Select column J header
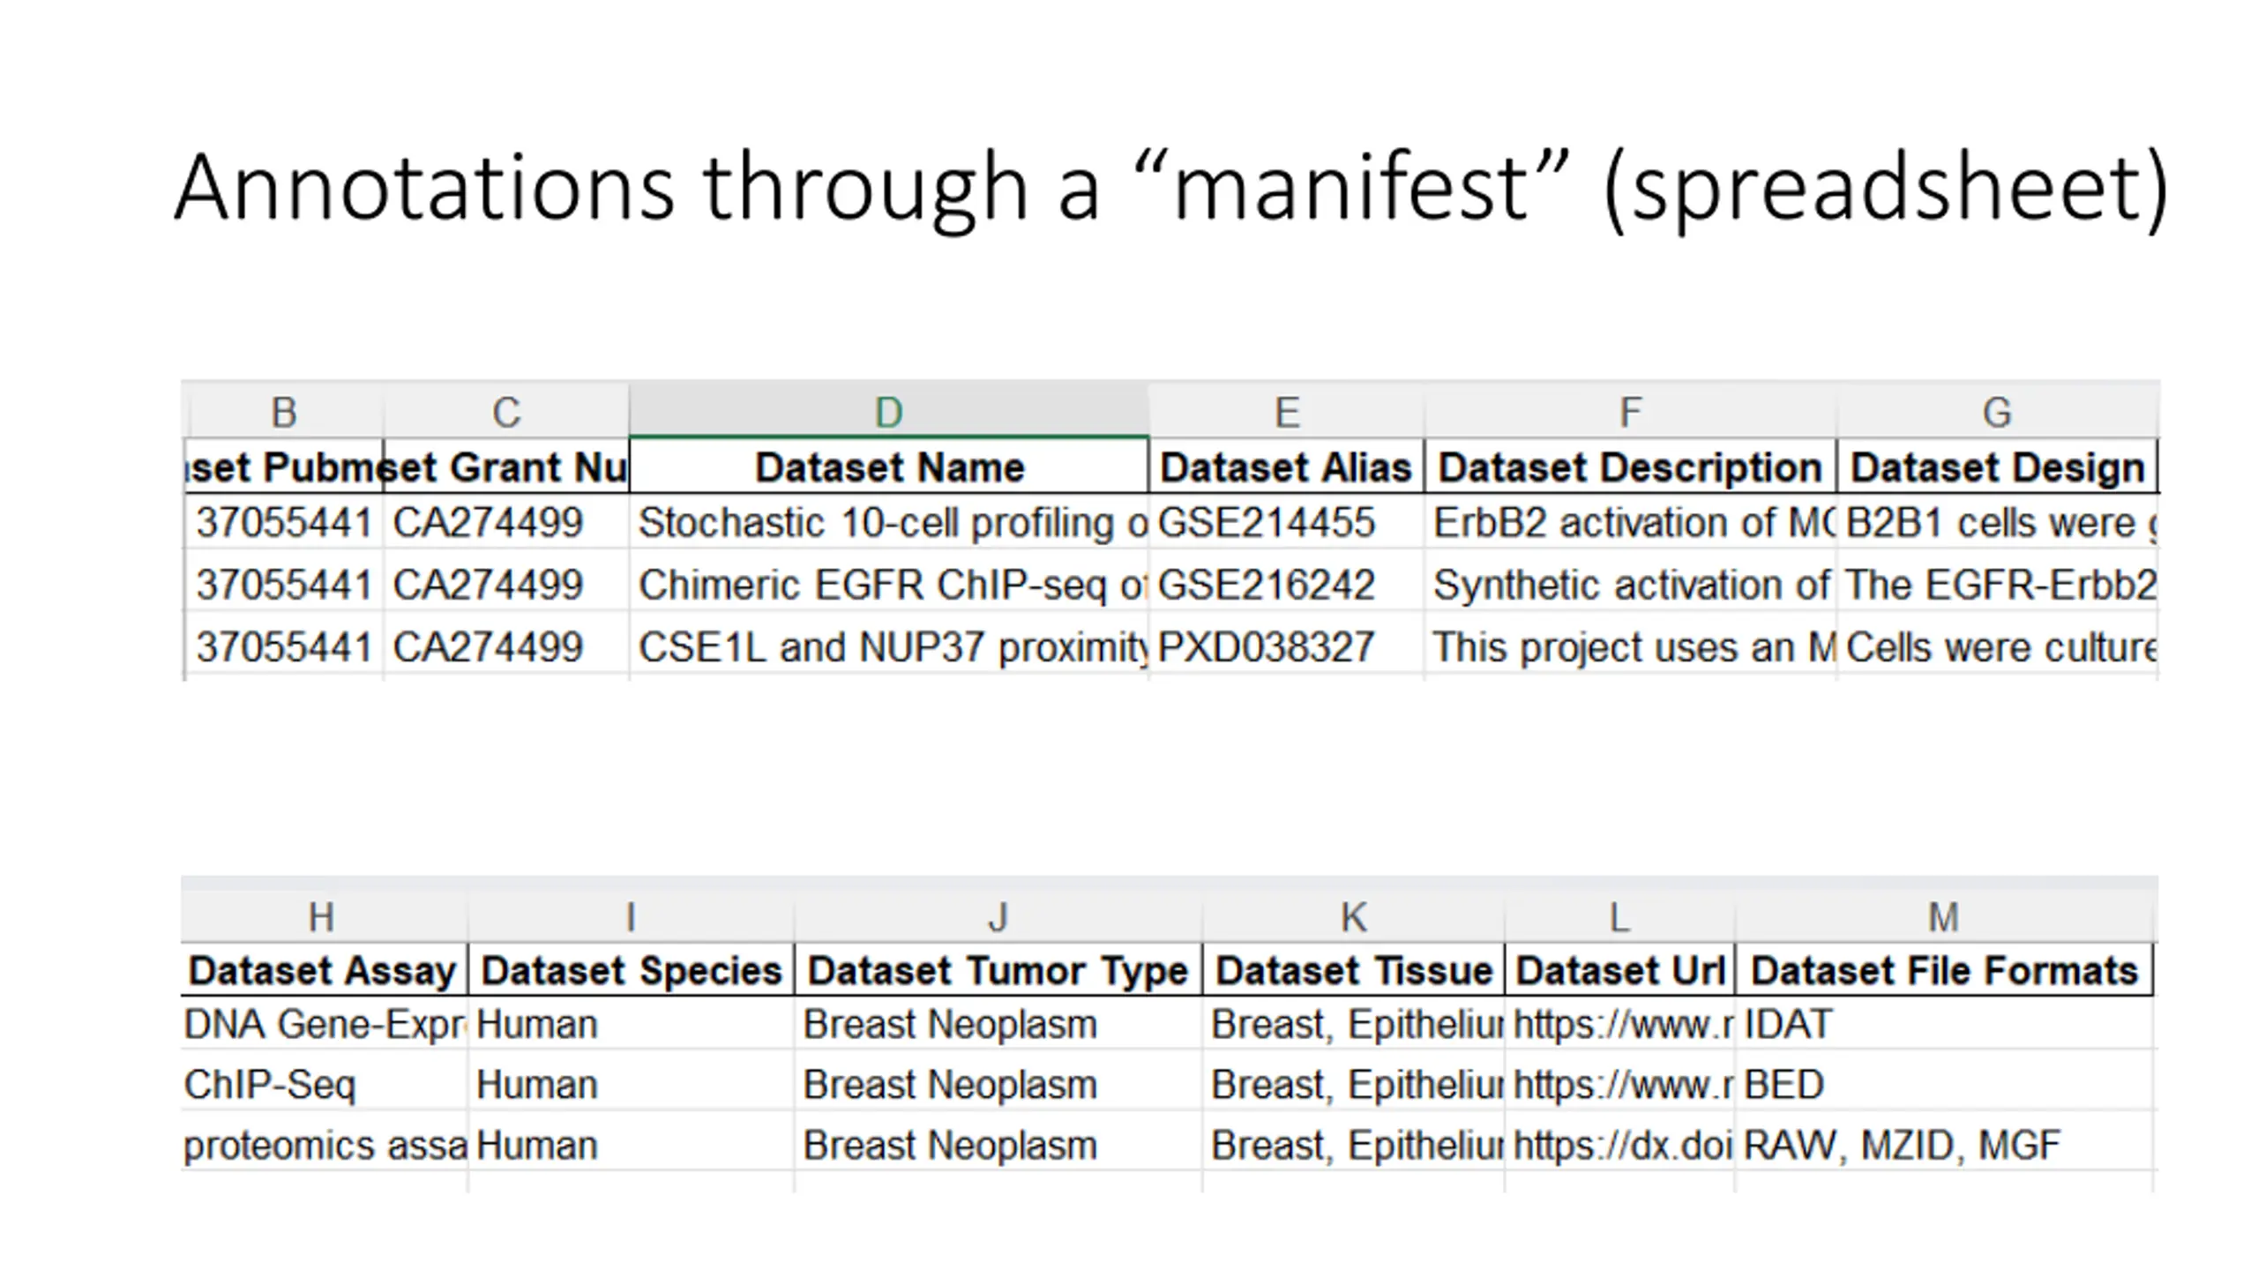The height and width of the screenshot is (1270, 2258). click(998, 916)
